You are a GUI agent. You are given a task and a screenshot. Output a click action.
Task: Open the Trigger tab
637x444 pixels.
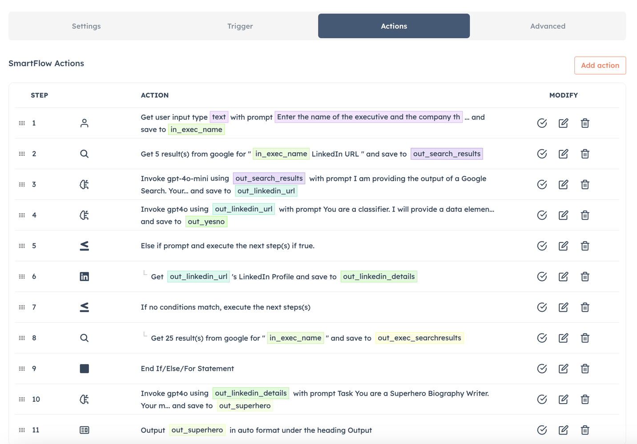click(x=240, y=26)
